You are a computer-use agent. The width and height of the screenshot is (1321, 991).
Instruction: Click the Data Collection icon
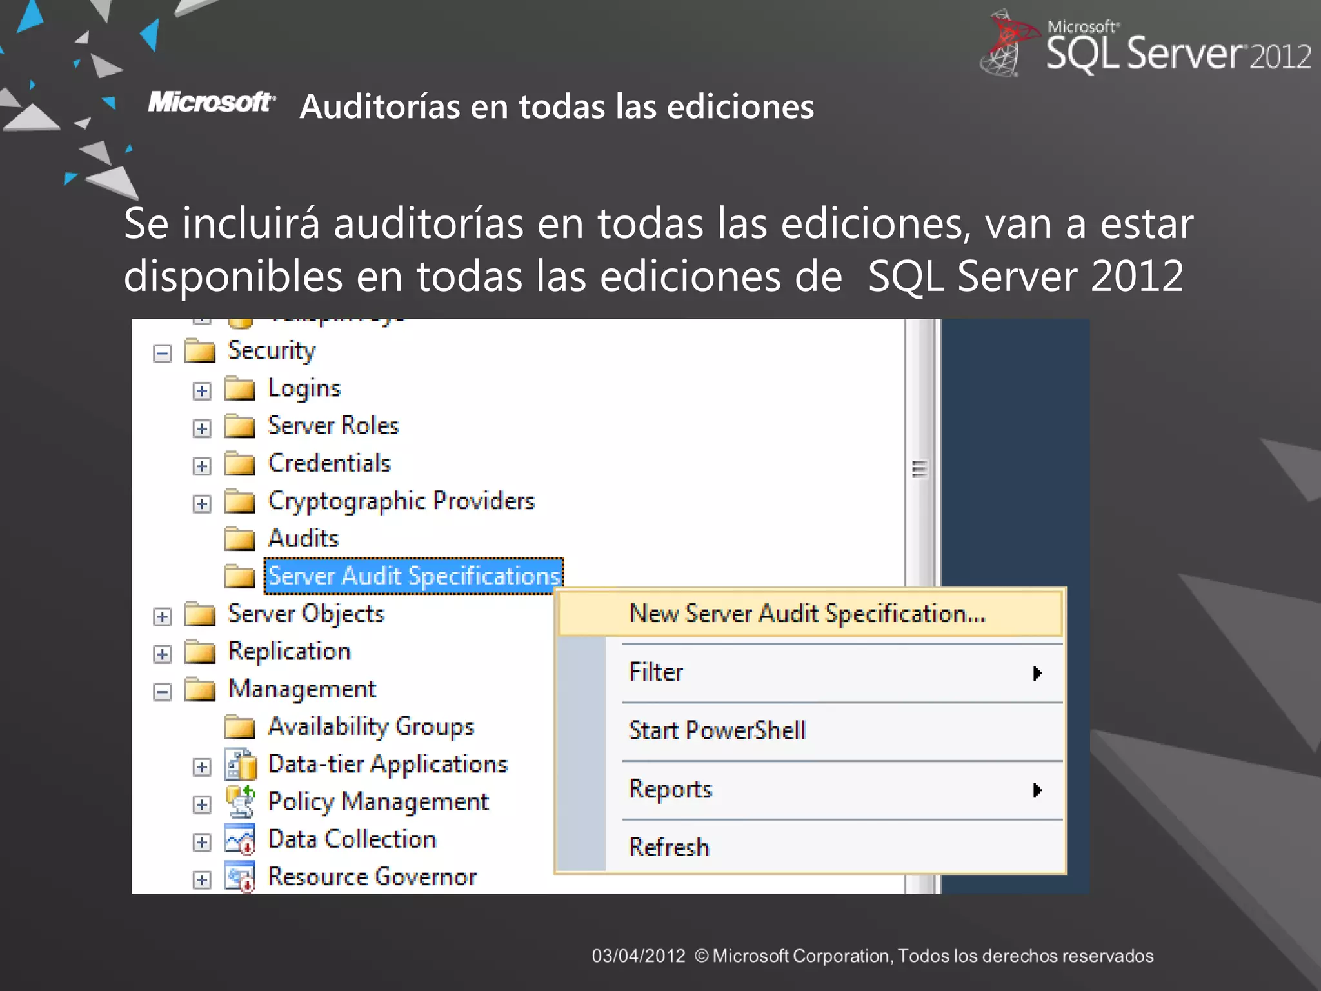[x=240, y=839]
